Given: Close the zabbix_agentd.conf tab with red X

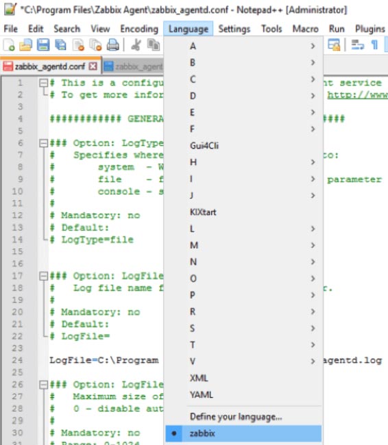Looking at the screenshot, I should pos(93,66).
